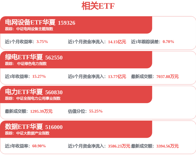View 近2年收益率 60.90% value
The image size is (196, 156).
coord(39,146)
